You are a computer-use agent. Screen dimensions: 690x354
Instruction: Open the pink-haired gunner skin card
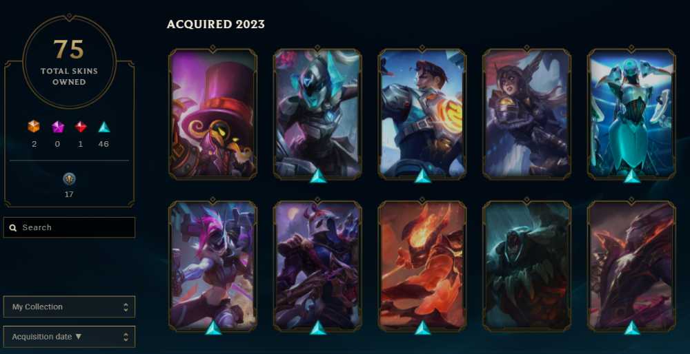click(x=213, y=265)
